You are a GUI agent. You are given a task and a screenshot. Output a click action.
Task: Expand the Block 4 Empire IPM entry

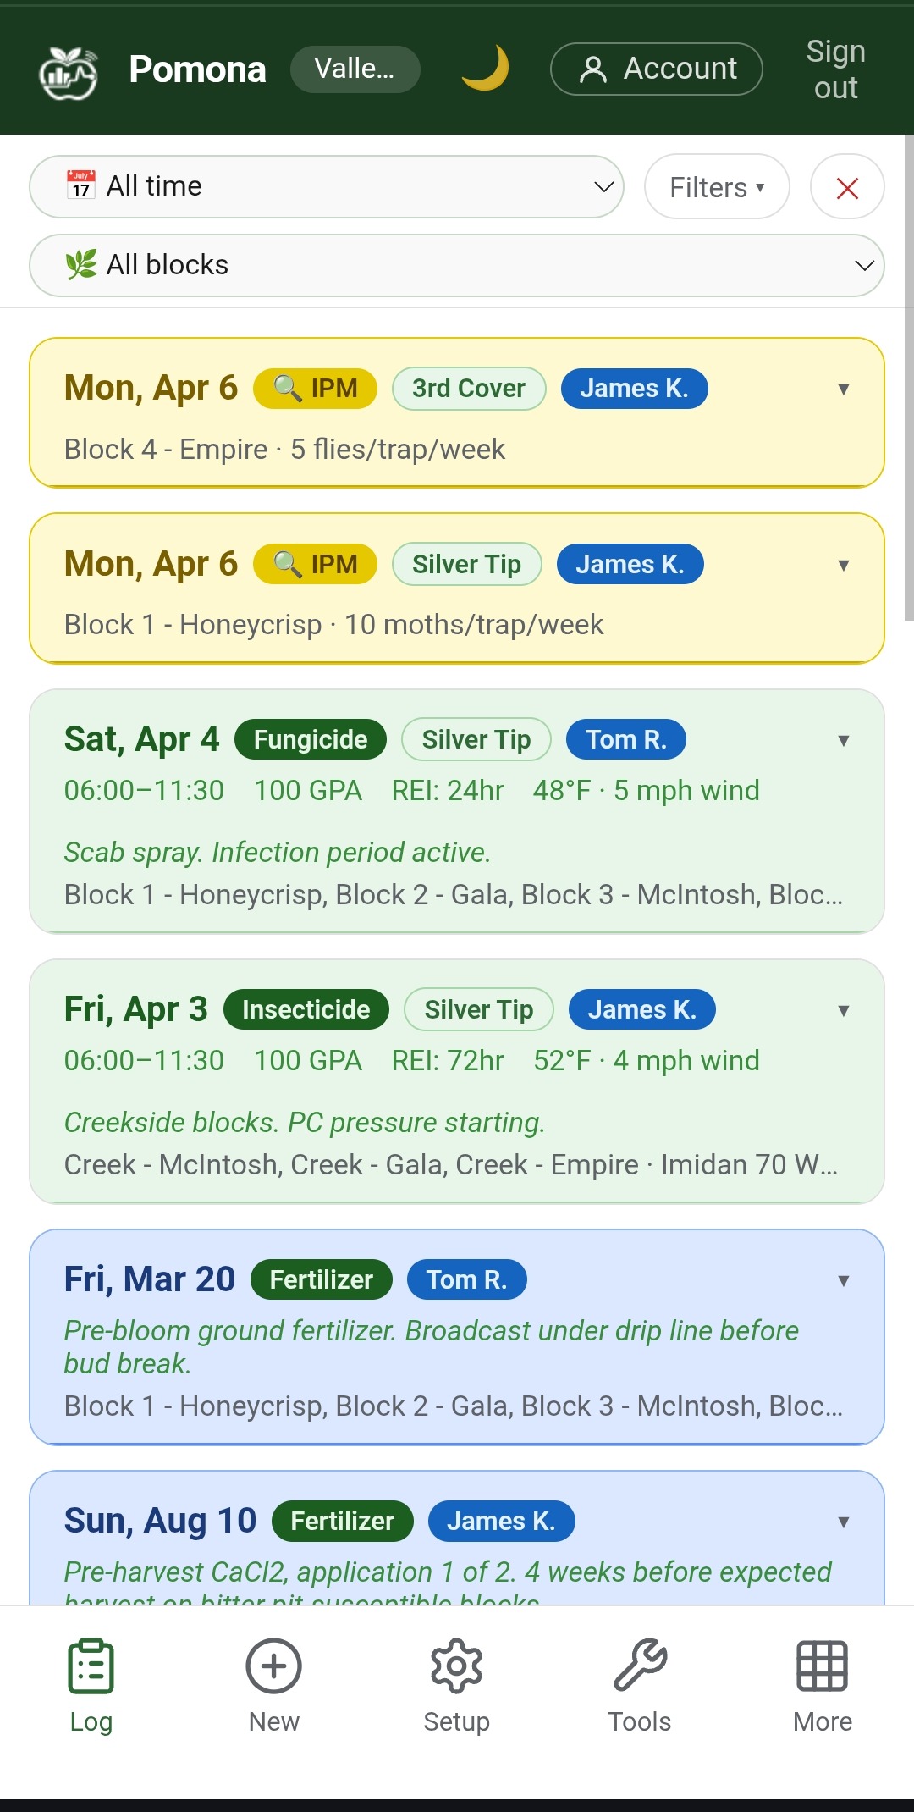pos(843,389)
